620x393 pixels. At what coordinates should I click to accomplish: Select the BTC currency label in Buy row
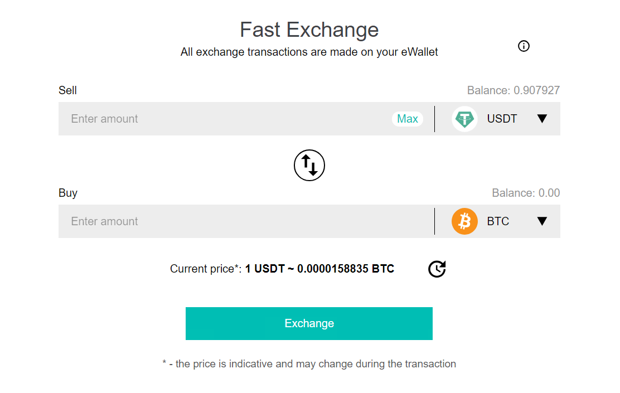[x=498, y=221]
